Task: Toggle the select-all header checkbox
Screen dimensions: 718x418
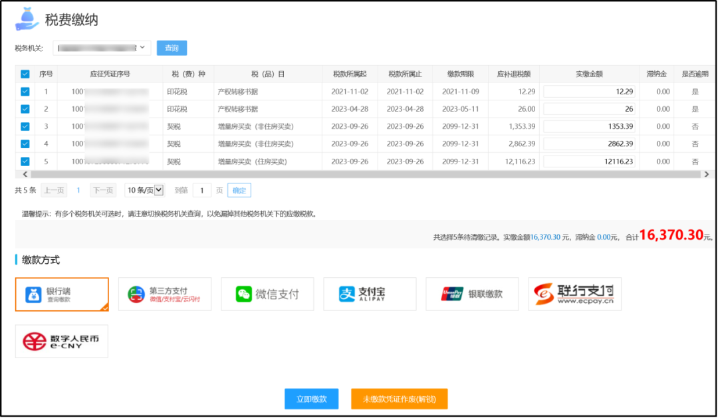Action: click(x=25, y=74)
